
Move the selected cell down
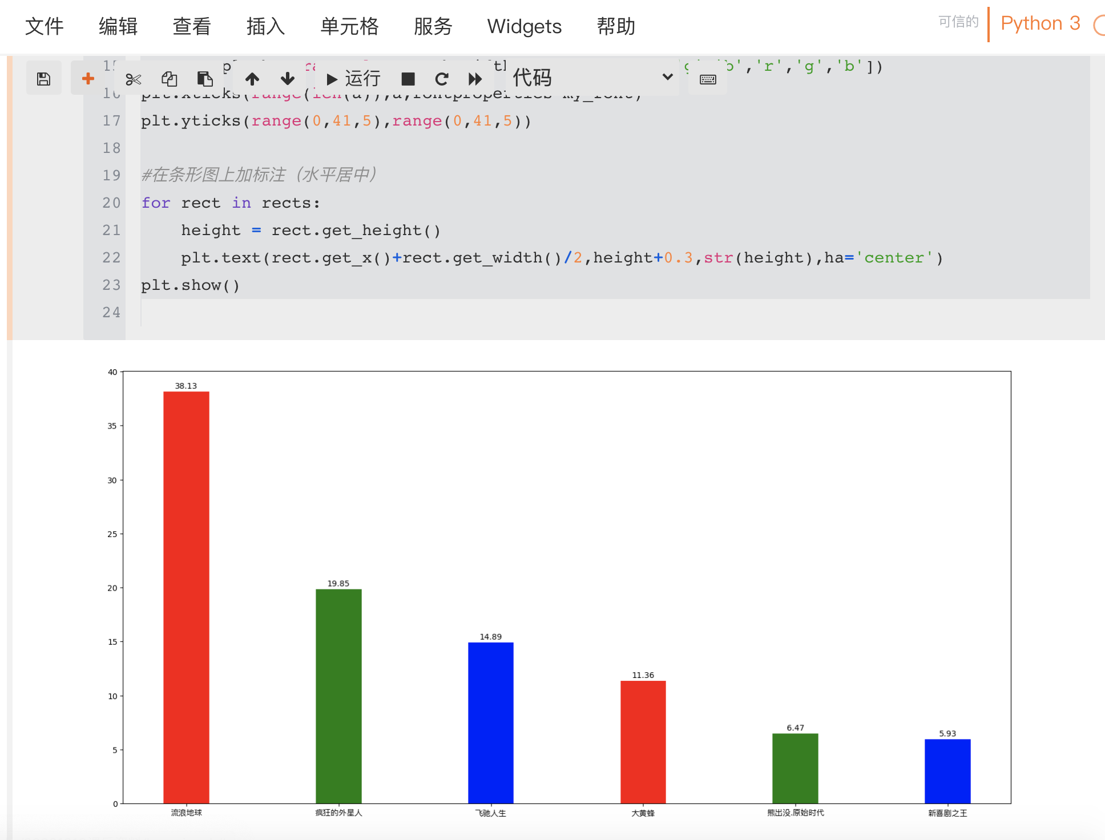pyautogui.click(x=287, y=79)
